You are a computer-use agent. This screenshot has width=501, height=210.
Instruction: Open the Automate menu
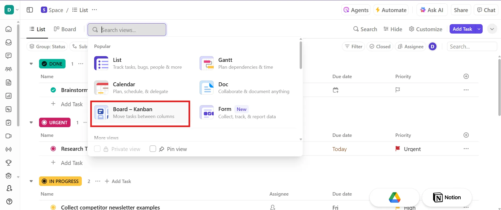click(x=391, y=10)
